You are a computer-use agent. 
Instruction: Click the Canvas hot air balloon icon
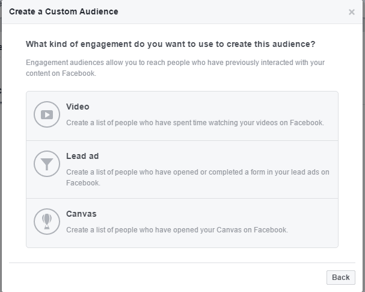(47, 222)
